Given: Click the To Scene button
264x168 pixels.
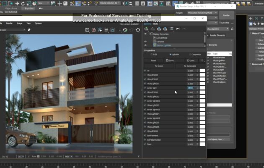Looking at the screenshot, I should coord(159,66).
